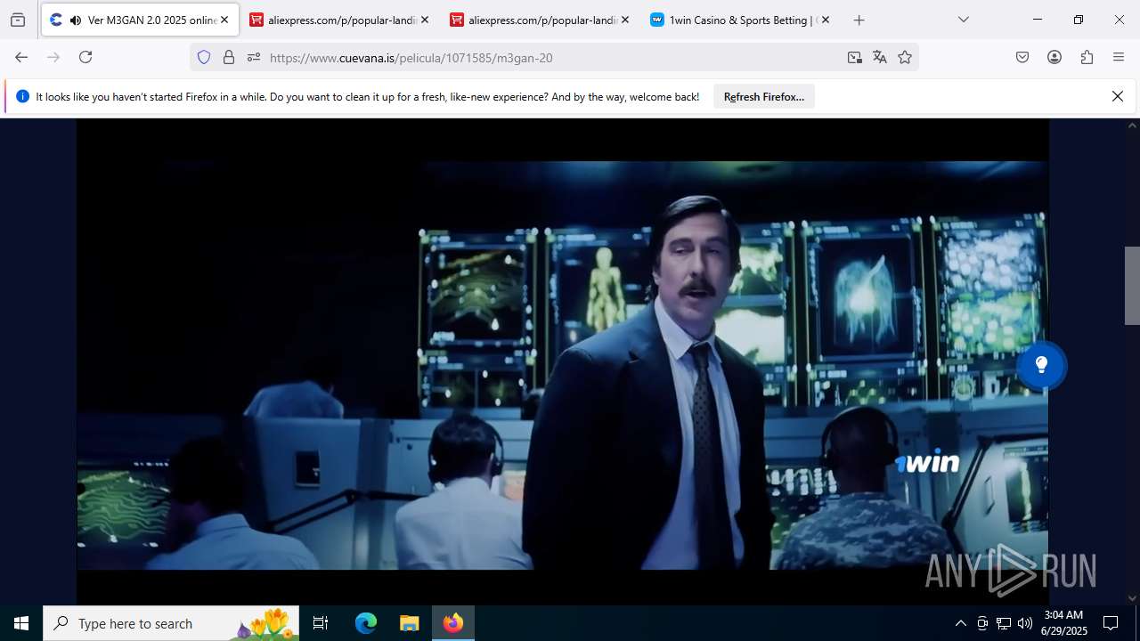Open a new tab with plus button
This screenshot has width=1140, height=641.
(x=859, y=20)
